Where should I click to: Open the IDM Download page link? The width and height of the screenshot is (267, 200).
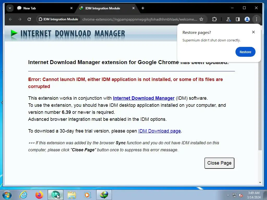(159, 131)
